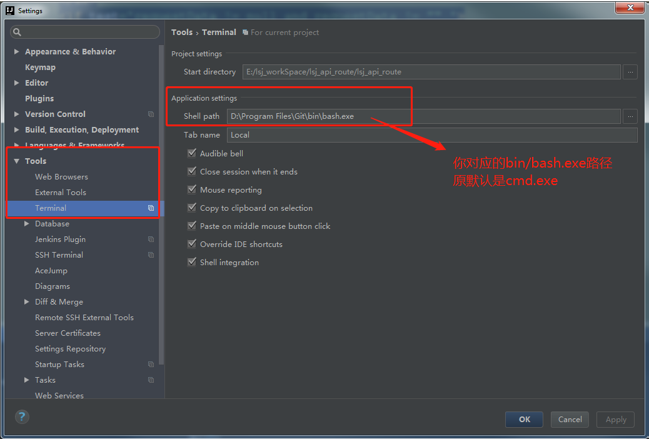Click project-scope badge beside Terminal
Screen dimensions: 649x439
[x=150, y=208]
